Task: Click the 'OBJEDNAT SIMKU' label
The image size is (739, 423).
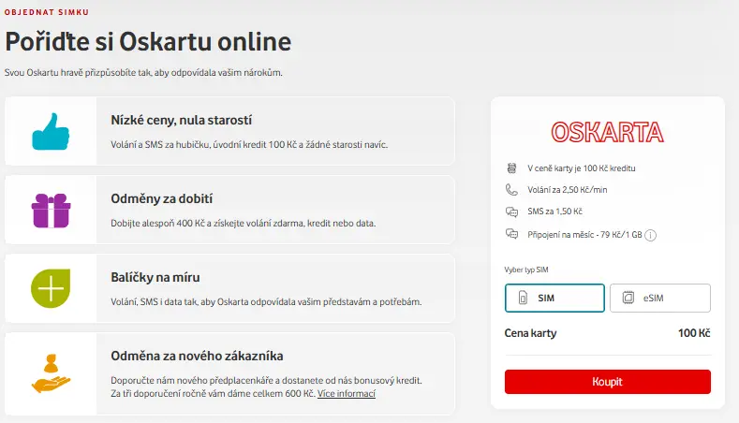Action: pos(47,12)
